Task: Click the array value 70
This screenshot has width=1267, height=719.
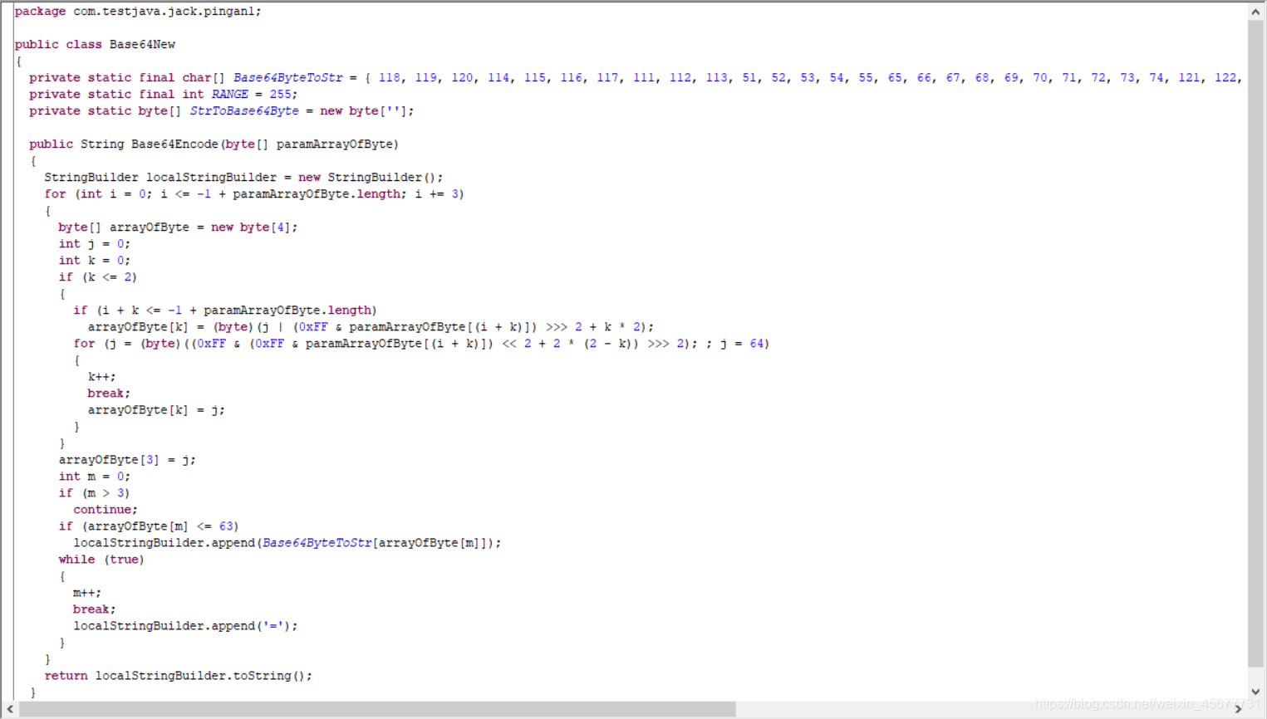Action: (1040, 78)
